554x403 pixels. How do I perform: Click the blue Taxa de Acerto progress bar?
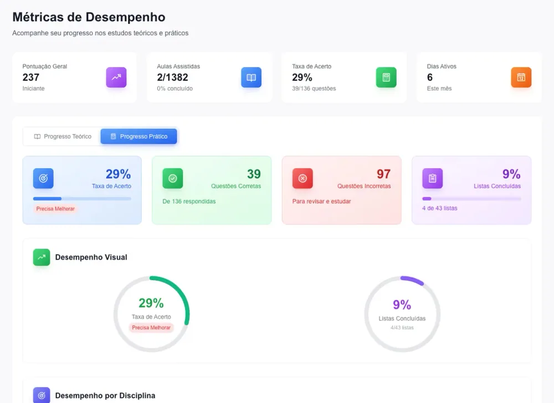pos(82,199)
